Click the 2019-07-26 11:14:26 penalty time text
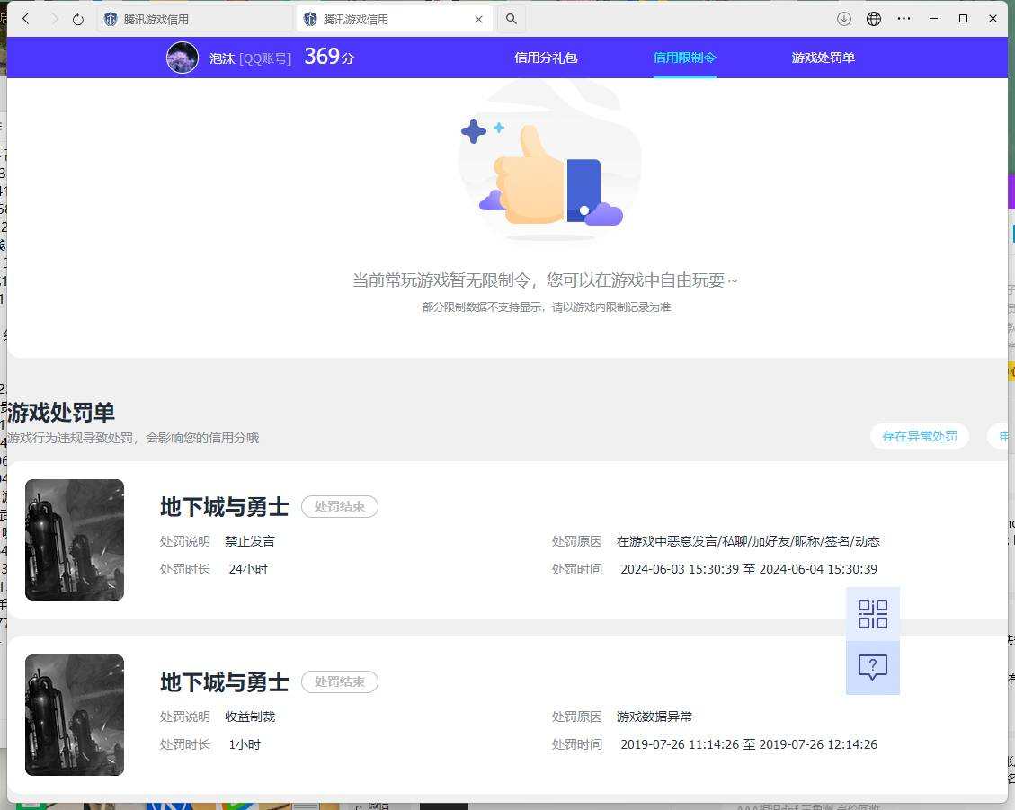Viewport: 1015px width, 810px height. [x=749, y=744]
